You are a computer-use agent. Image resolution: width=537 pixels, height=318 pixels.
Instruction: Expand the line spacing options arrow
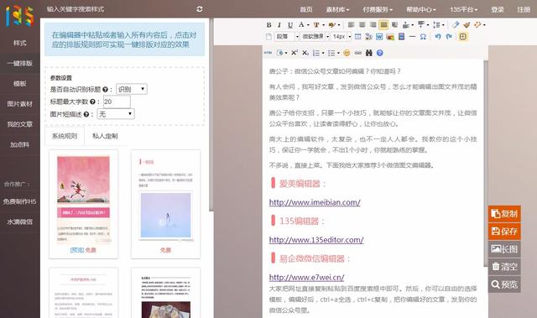pyautogui.click(x=443, y=24)
